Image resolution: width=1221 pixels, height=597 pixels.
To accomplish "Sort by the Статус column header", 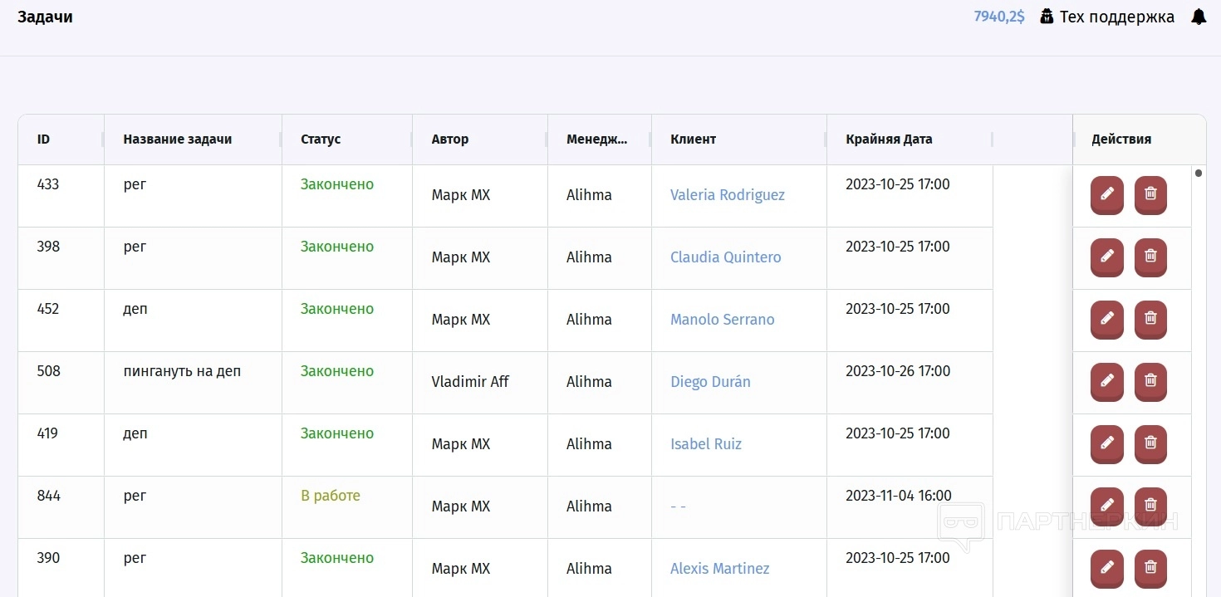I will [x=321, y=139].
